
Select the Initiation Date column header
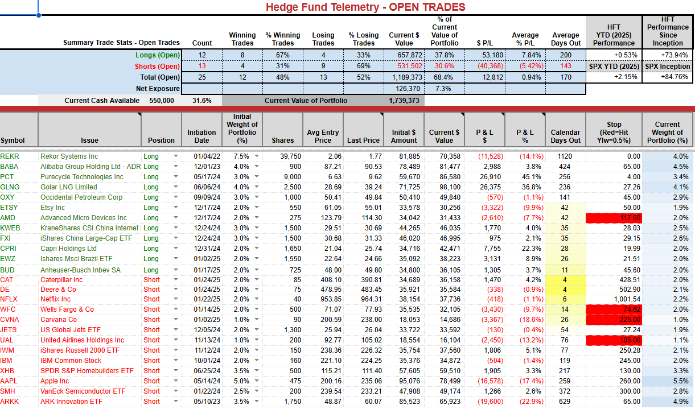201,129
